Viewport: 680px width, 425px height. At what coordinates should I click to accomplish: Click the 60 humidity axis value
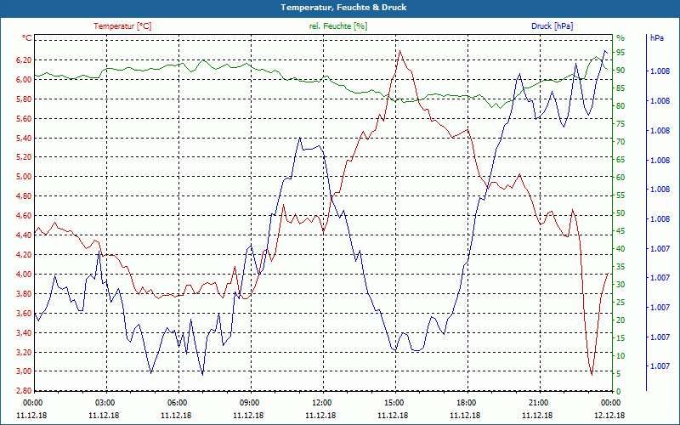coord(620,178)
